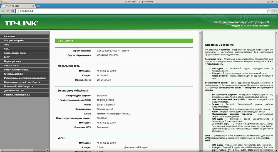Open Переадресация menu item
The width and height of the screenshot is (278, 152).
(24, 61)
